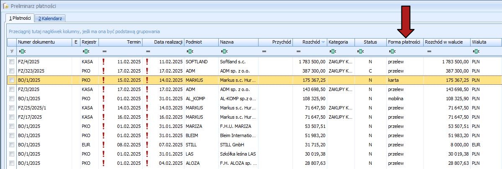Click the Bleim Internatio... name cell
Image resolution: width=502 pixels, height=169 pixels.
[x=238, y=135]
